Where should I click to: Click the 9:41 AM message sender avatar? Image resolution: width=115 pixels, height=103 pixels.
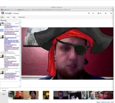[2, 37]
